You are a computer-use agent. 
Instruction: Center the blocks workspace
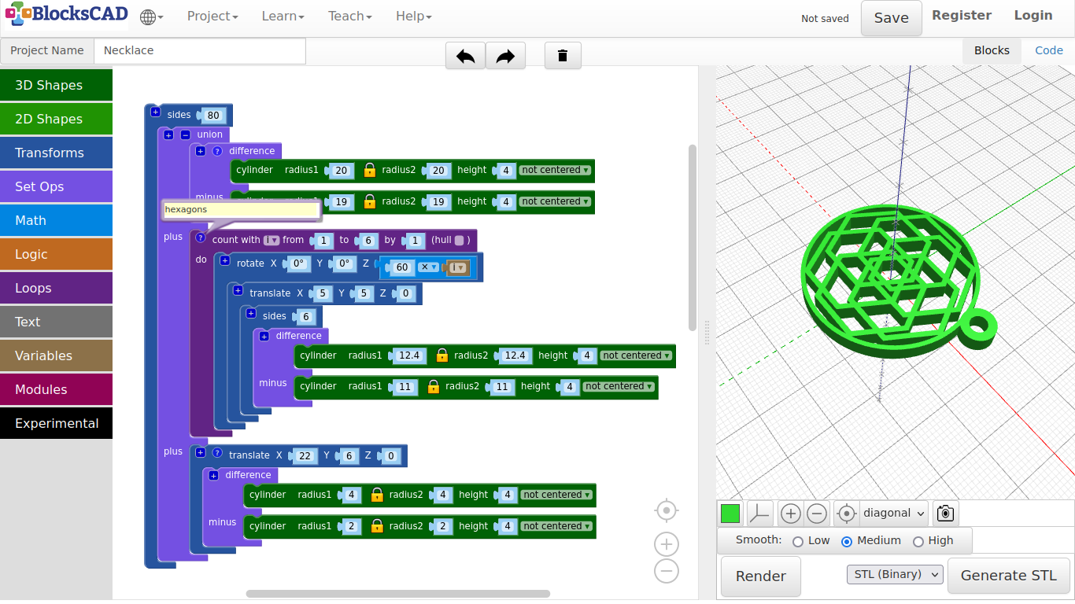(666, 510)
